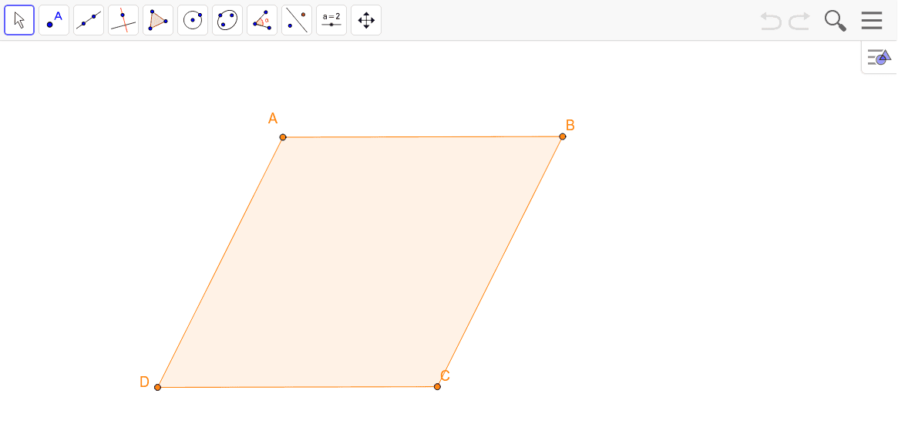Viewport: 898px width, 434px height.
Task: Select the Angle measurement tool
Action: (262, 20)
